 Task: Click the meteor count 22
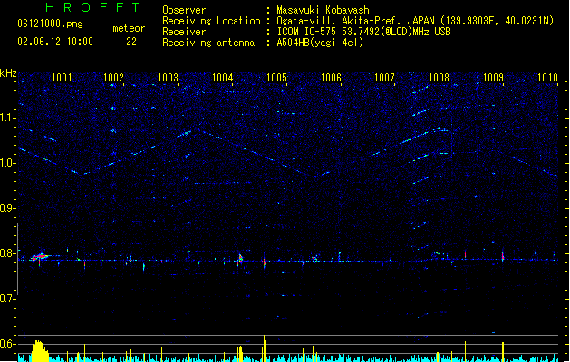[131, 42]
